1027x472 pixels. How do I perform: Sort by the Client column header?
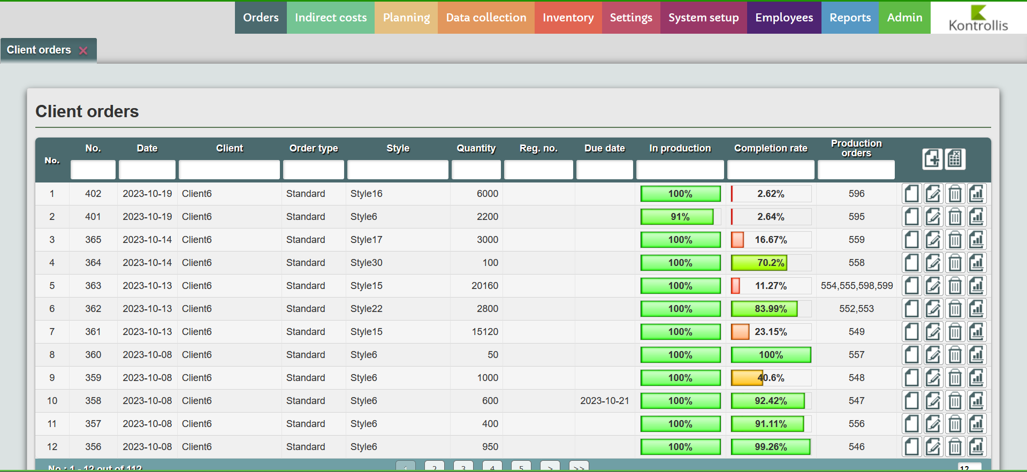(x=230, y=148)
